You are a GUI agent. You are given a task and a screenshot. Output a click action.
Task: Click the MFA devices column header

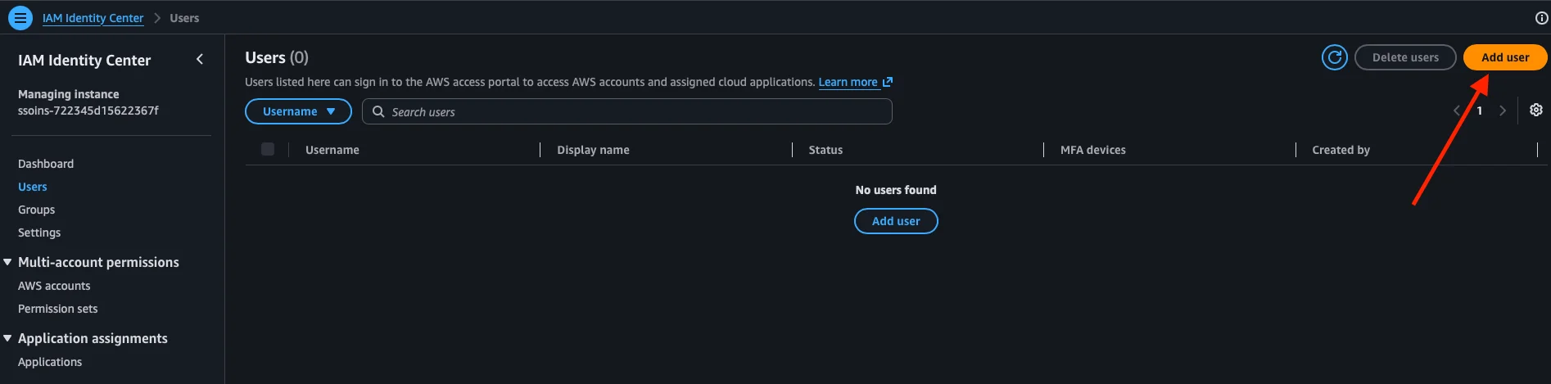[1092, 150]
